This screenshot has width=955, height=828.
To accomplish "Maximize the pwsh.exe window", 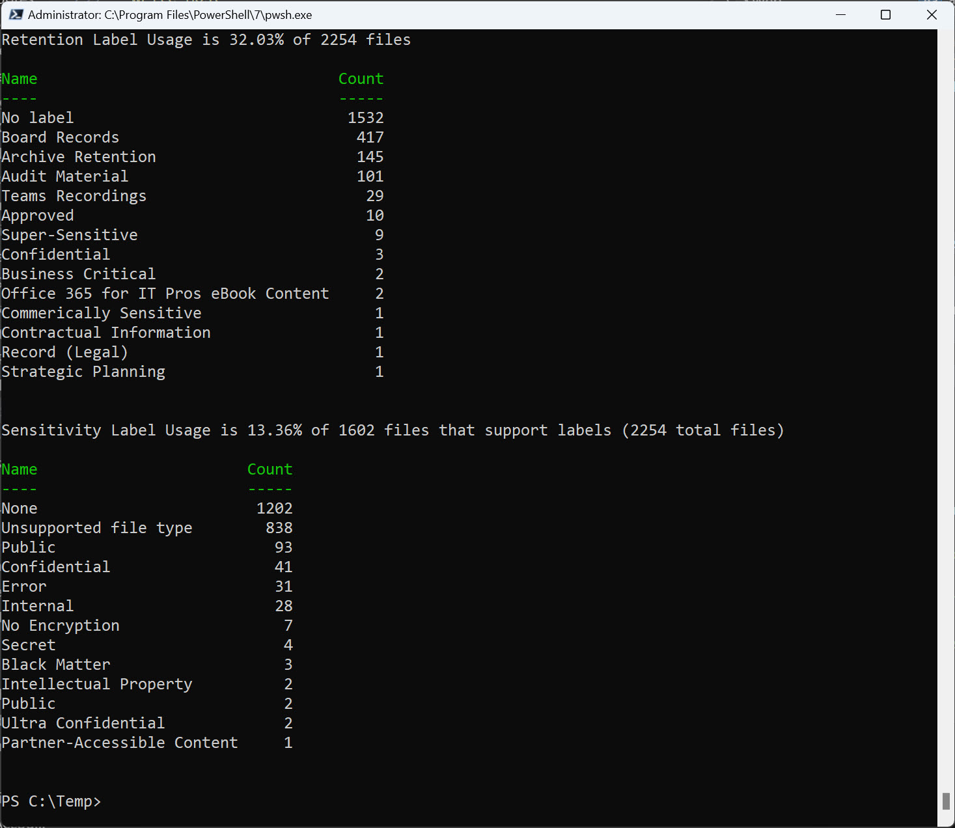I will point(885,14).
